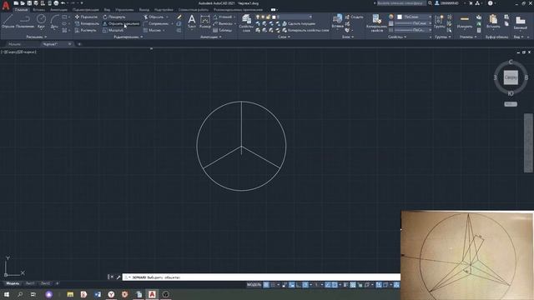Click the Сопряжение (Fillet) tool
This screenshot has height=300, width=534.
pos(156,23)
